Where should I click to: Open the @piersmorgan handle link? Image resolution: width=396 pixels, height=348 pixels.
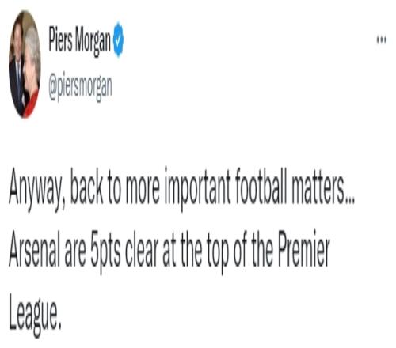(x=80, y=87)
